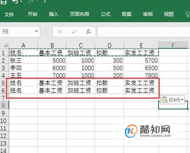Click the Enter checkmark formula bar icon
Viewport: 190px width, 153px height.
click(x=74, y=32)
